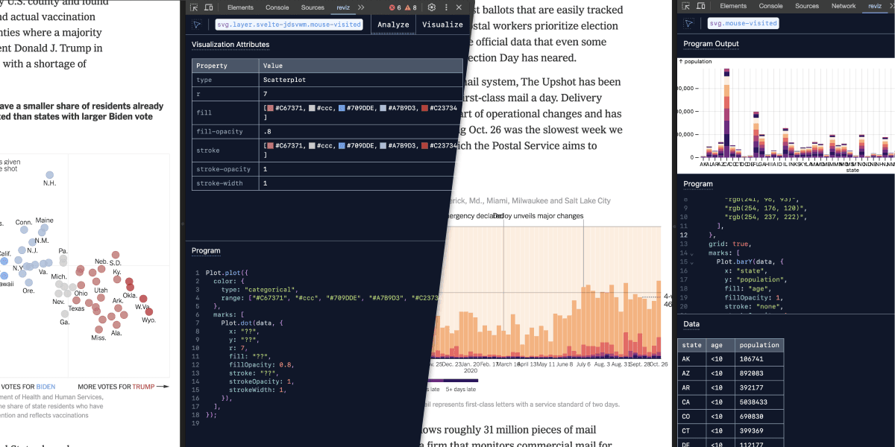Click the Program Output heading

coord(711,44)
